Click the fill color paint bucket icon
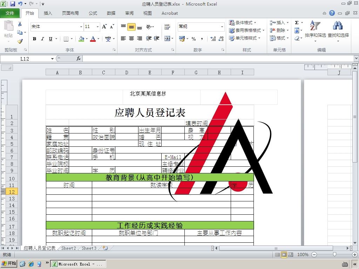The image size is (359, 269). click(x=81, y=39)
